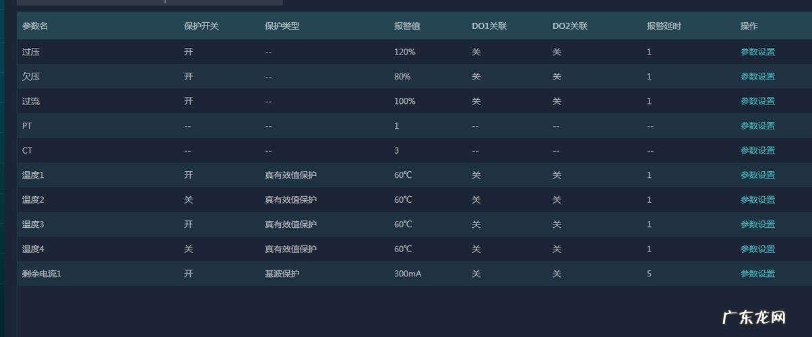The image size is (812, 337).
Task: Select the 120% alarm value cell
Action: click(x=404, y=52)
